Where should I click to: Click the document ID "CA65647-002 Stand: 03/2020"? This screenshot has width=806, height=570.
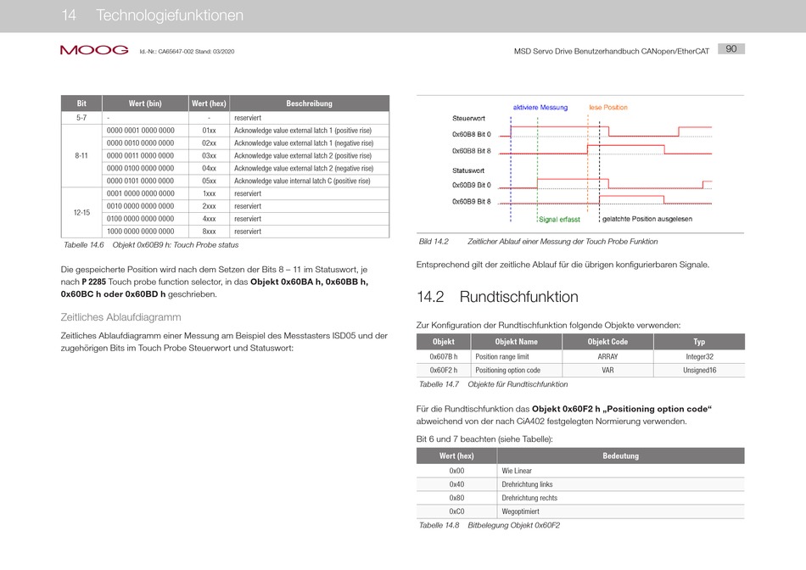196,52
